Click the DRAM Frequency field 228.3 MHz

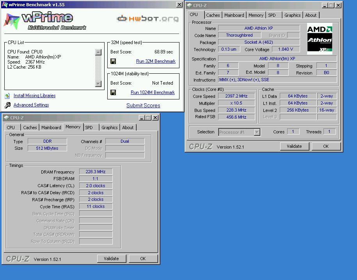tap(96, 172)
